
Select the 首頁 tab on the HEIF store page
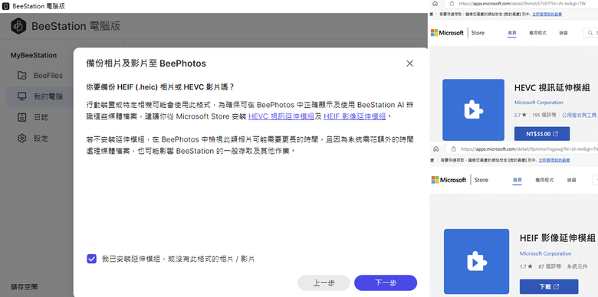[x=517, y=180]
